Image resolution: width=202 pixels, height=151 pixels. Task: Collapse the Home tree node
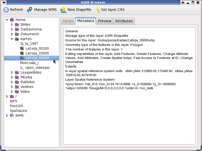(x=7, y=20)
